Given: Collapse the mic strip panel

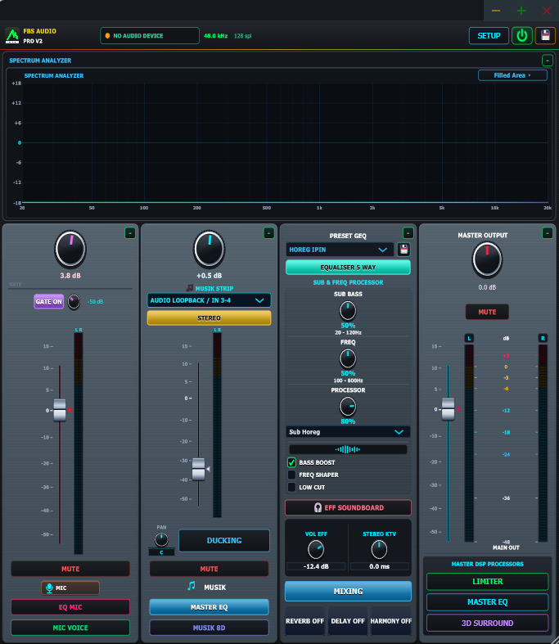Looking at the screenshot, I should [x=130, y=233].
